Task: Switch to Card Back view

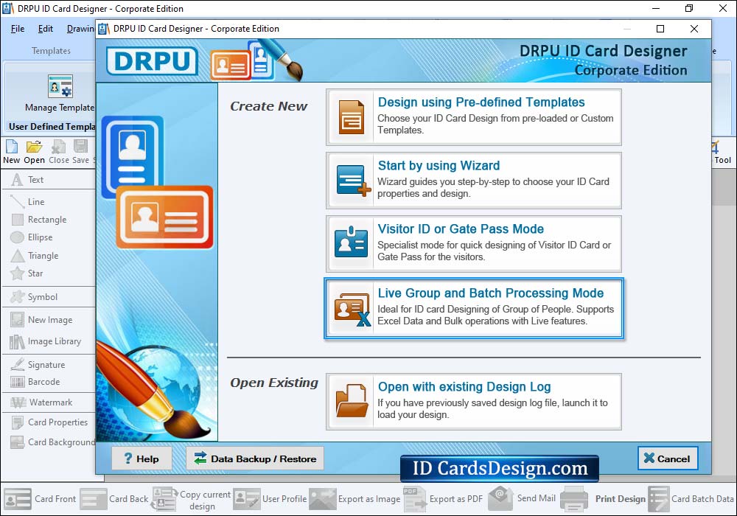Action: point(114,498)
